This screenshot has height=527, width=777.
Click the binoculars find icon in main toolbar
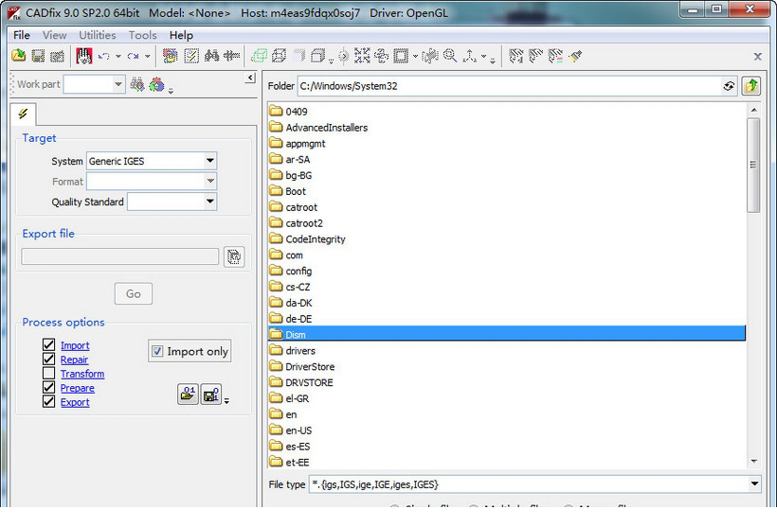click(212, 56)
